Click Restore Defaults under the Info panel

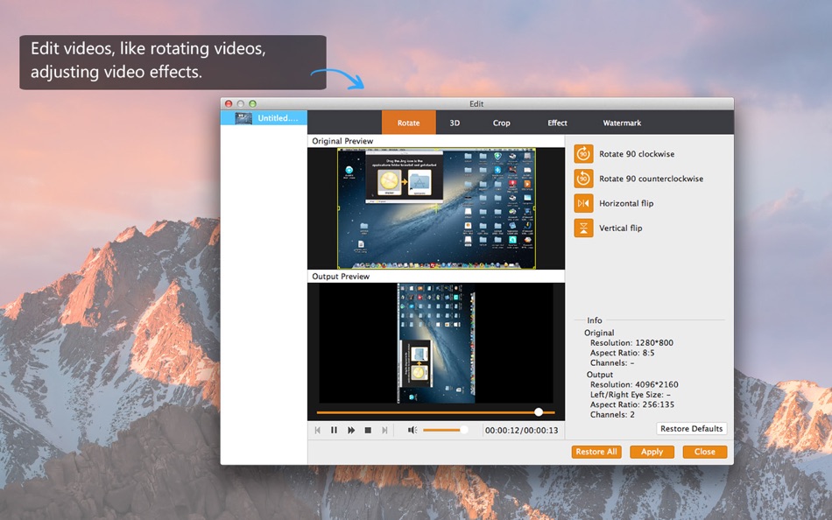pos(692,428)
